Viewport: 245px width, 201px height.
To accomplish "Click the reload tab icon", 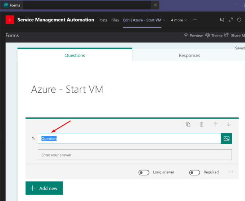I will tap(239, 20).
